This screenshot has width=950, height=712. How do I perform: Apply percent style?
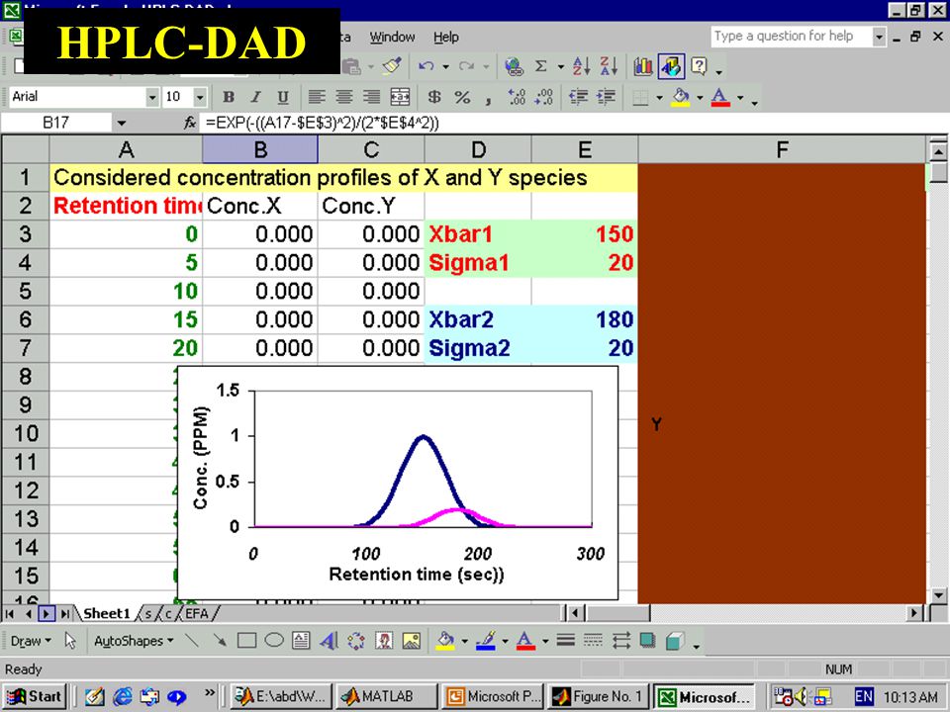point(462,97)
